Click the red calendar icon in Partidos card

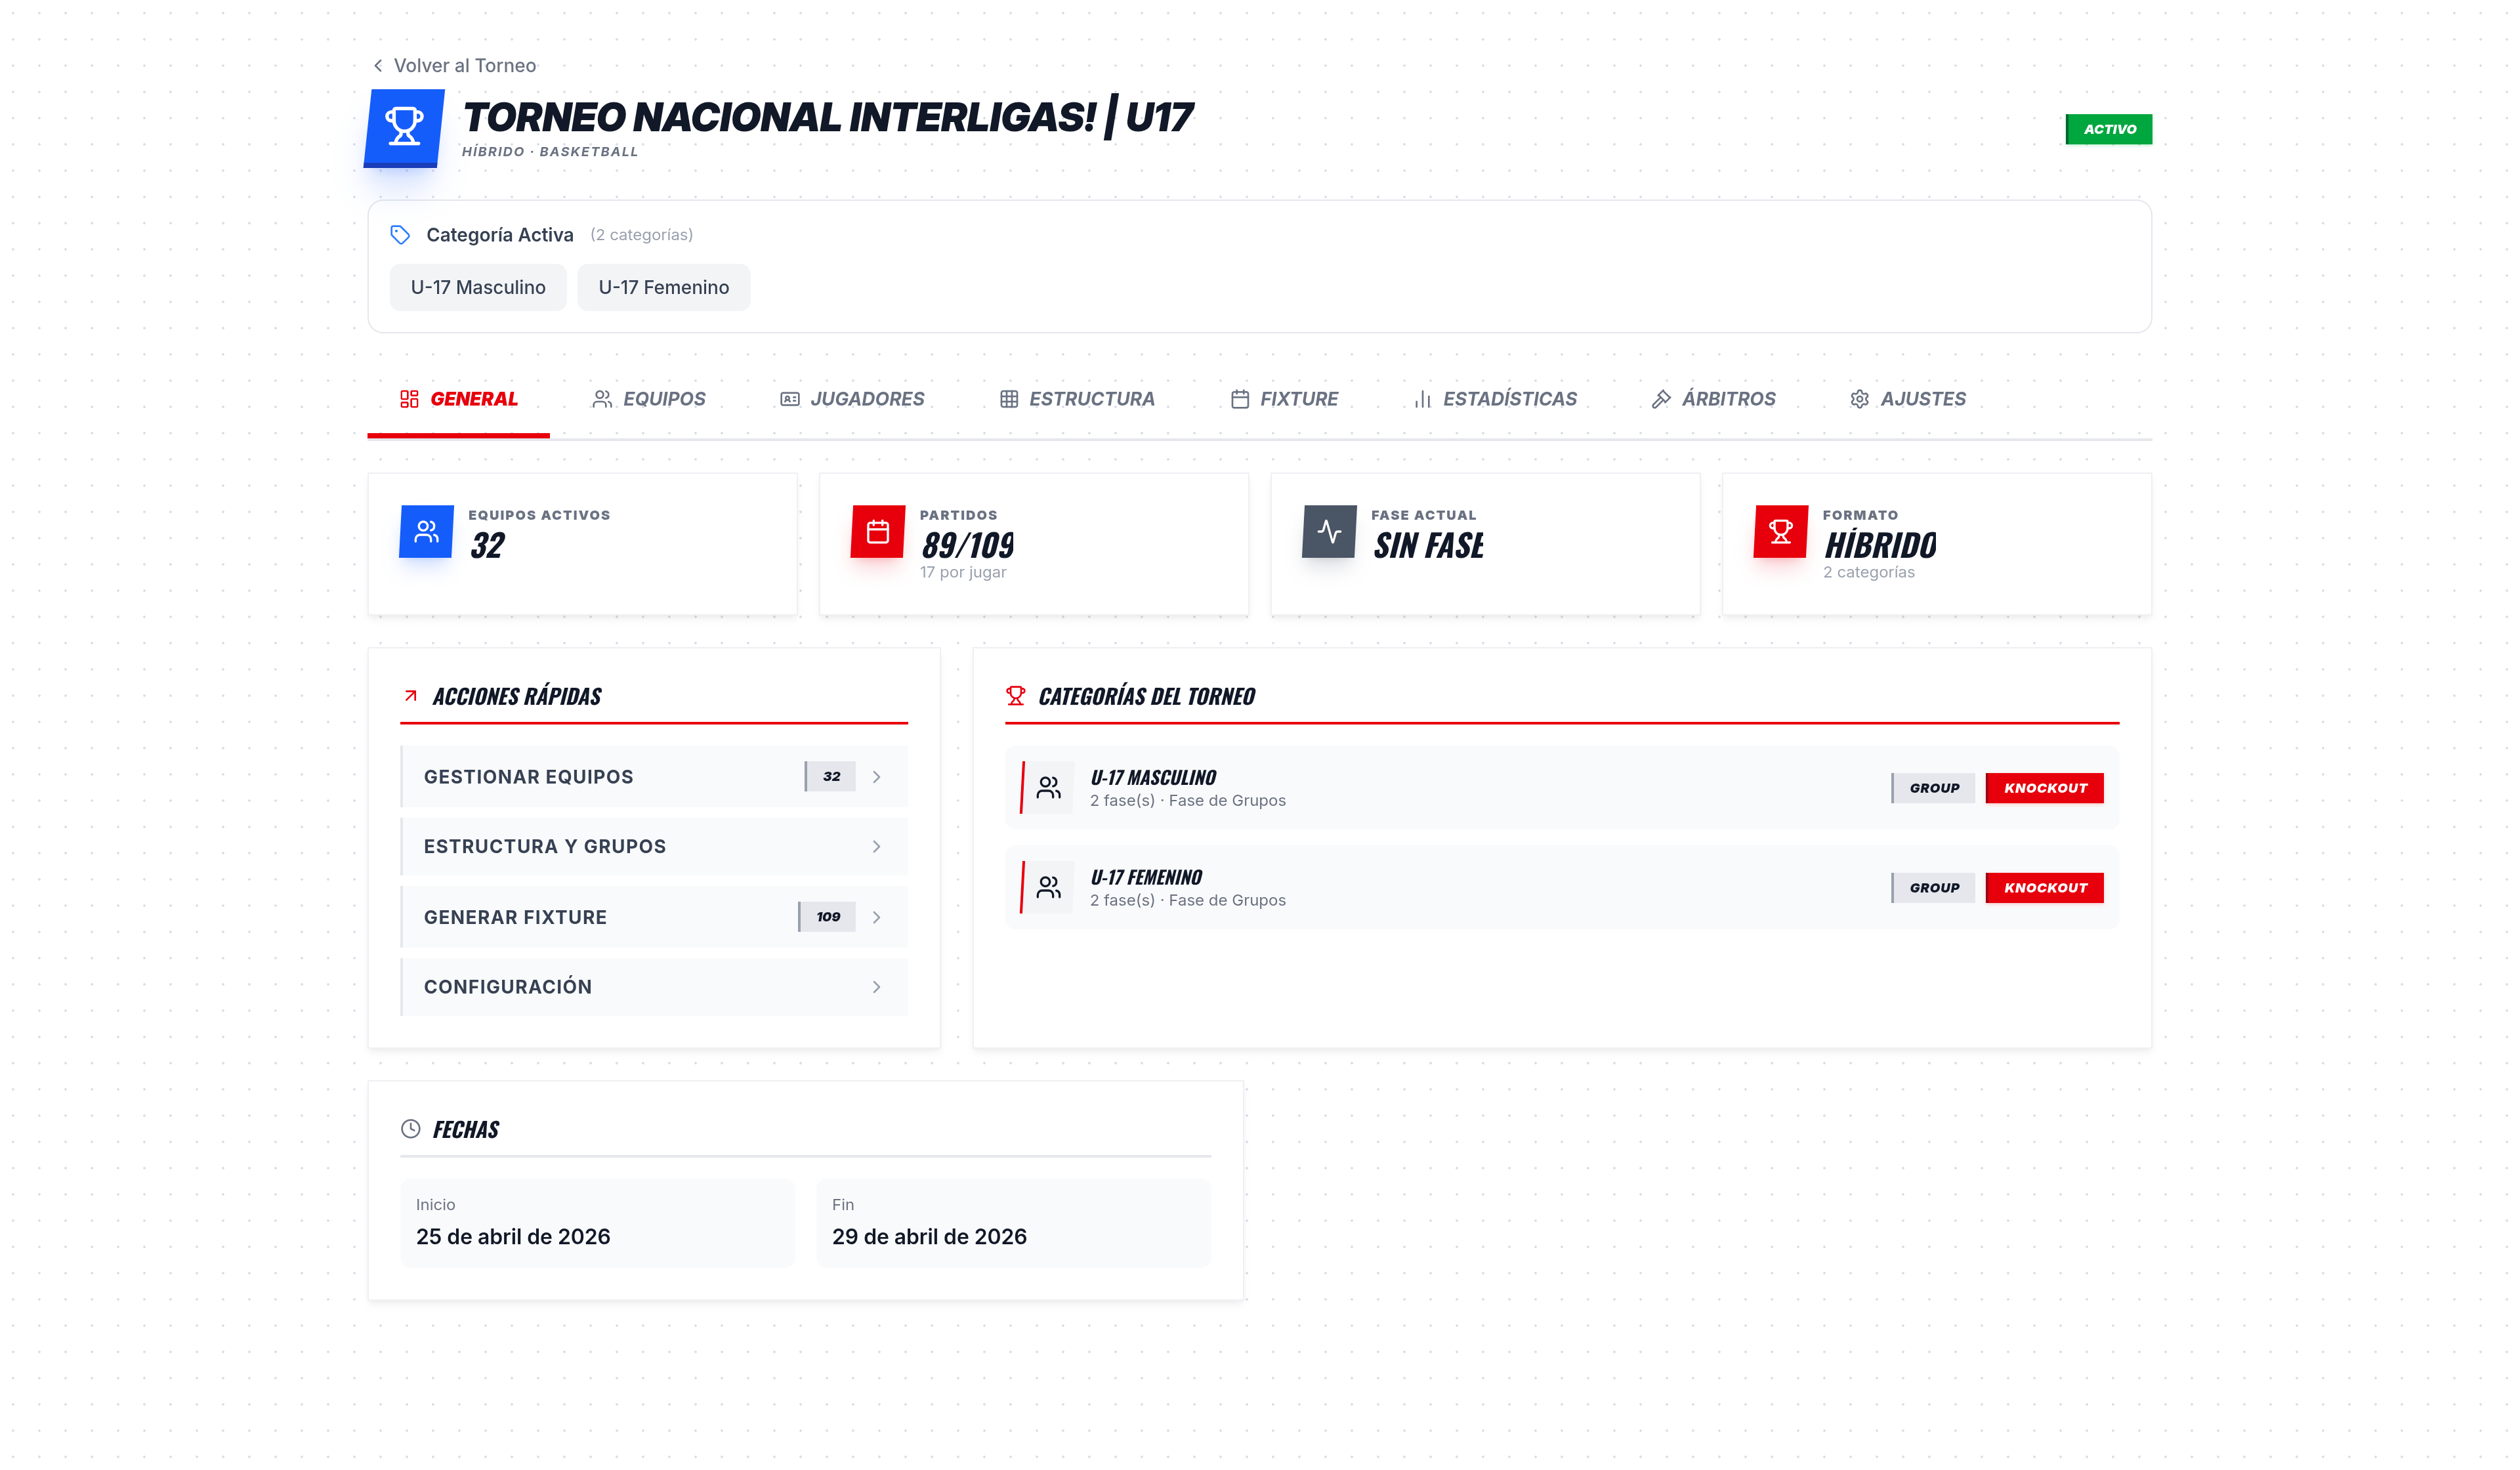pos(878,531)
